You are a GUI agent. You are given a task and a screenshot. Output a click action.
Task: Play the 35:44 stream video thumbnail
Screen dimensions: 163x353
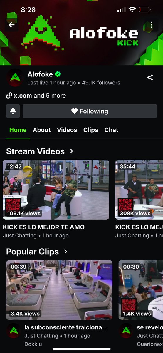[139, 190]
